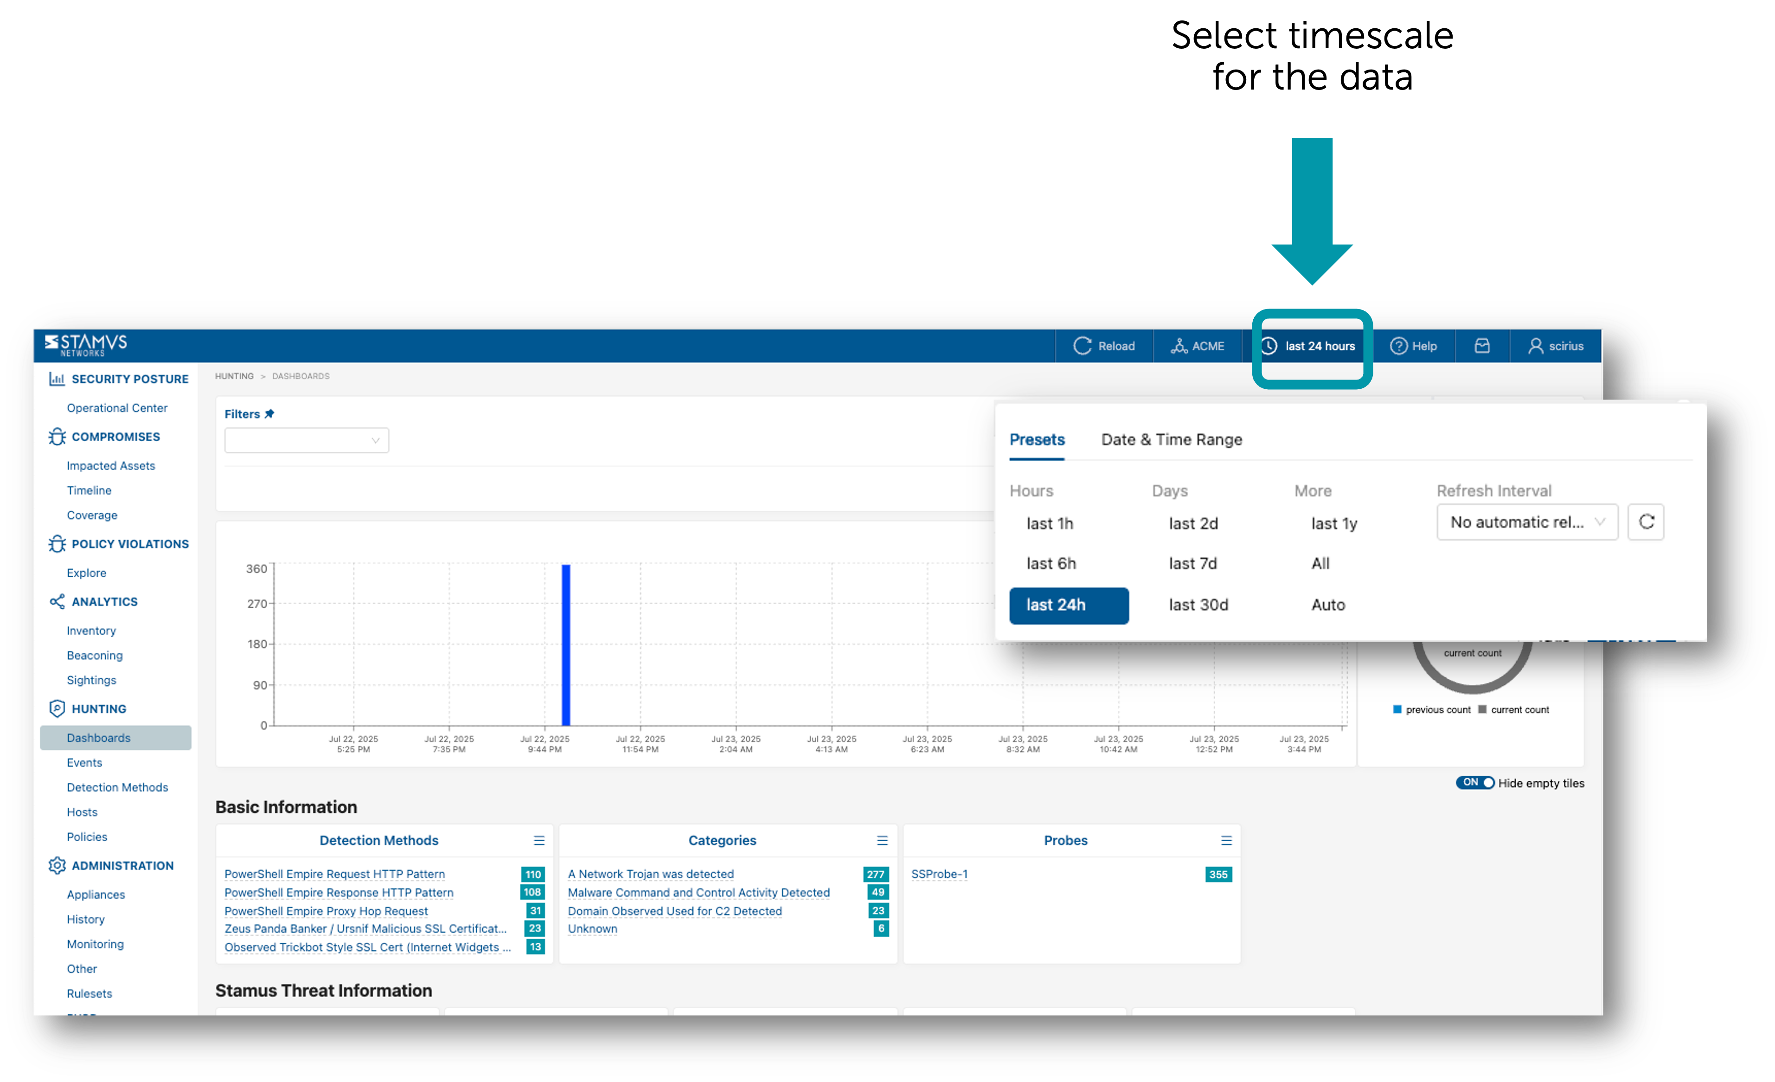
Task: Open the No automatic reload dropdown
Action: pos(1526,522)
